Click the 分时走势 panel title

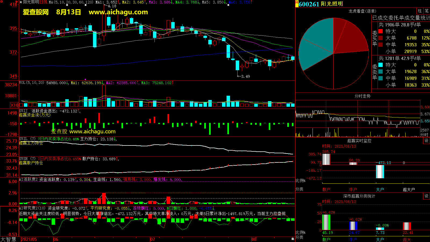click(362, 96)
